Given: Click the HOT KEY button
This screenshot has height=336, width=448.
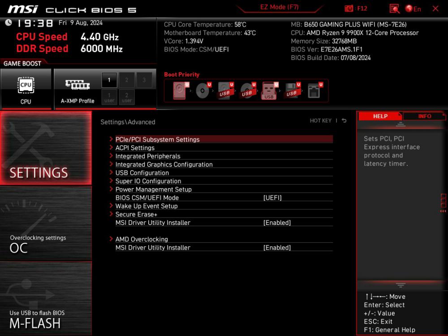Looking at the screenshot, I should coord(321,121).
